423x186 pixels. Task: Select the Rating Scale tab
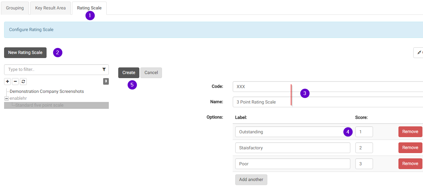click(x=89, y=8)
